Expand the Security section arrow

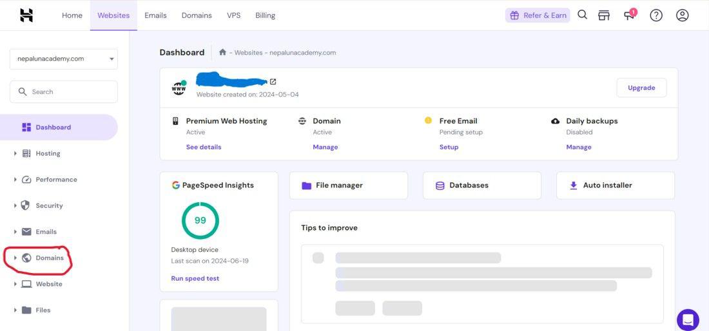(15, 205)
